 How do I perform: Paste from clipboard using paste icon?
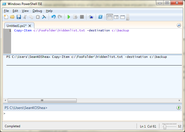[x=38, y=17]
